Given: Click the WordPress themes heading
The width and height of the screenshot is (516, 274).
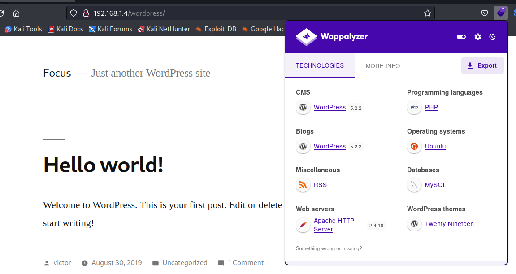Looking at the screenshot, I should [x=436, y=209].
